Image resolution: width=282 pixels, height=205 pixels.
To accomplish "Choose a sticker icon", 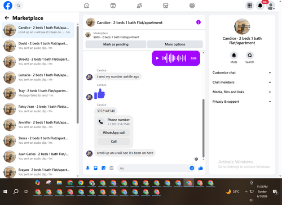I will tap(104, 168).
